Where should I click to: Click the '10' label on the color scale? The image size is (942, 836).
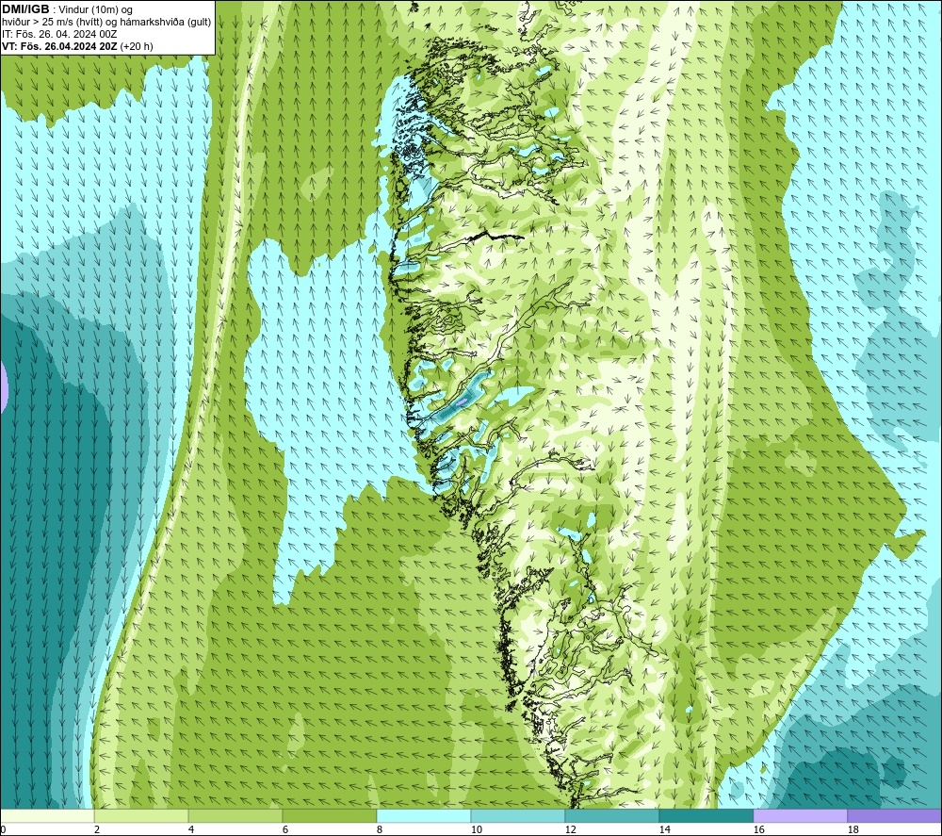477,829
